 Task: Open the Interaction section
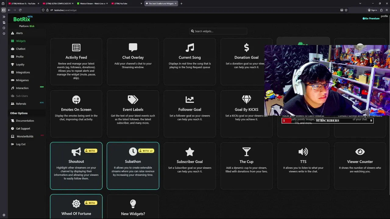pyautogui.click(x=22, y=88)
